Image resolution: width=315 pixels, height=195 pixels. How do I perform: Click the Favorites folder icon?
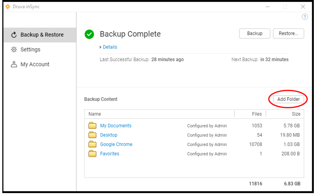click(x=92, y=154)
